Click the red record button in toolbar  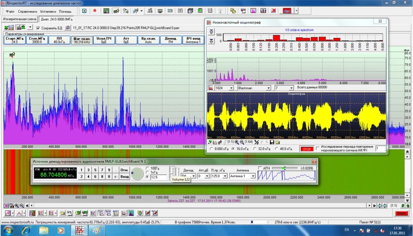(x=95, y=11)
